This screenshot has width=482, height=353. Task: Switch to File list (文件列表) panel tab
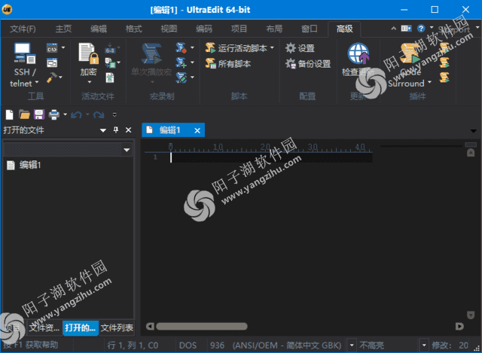(x=117, y=328)
